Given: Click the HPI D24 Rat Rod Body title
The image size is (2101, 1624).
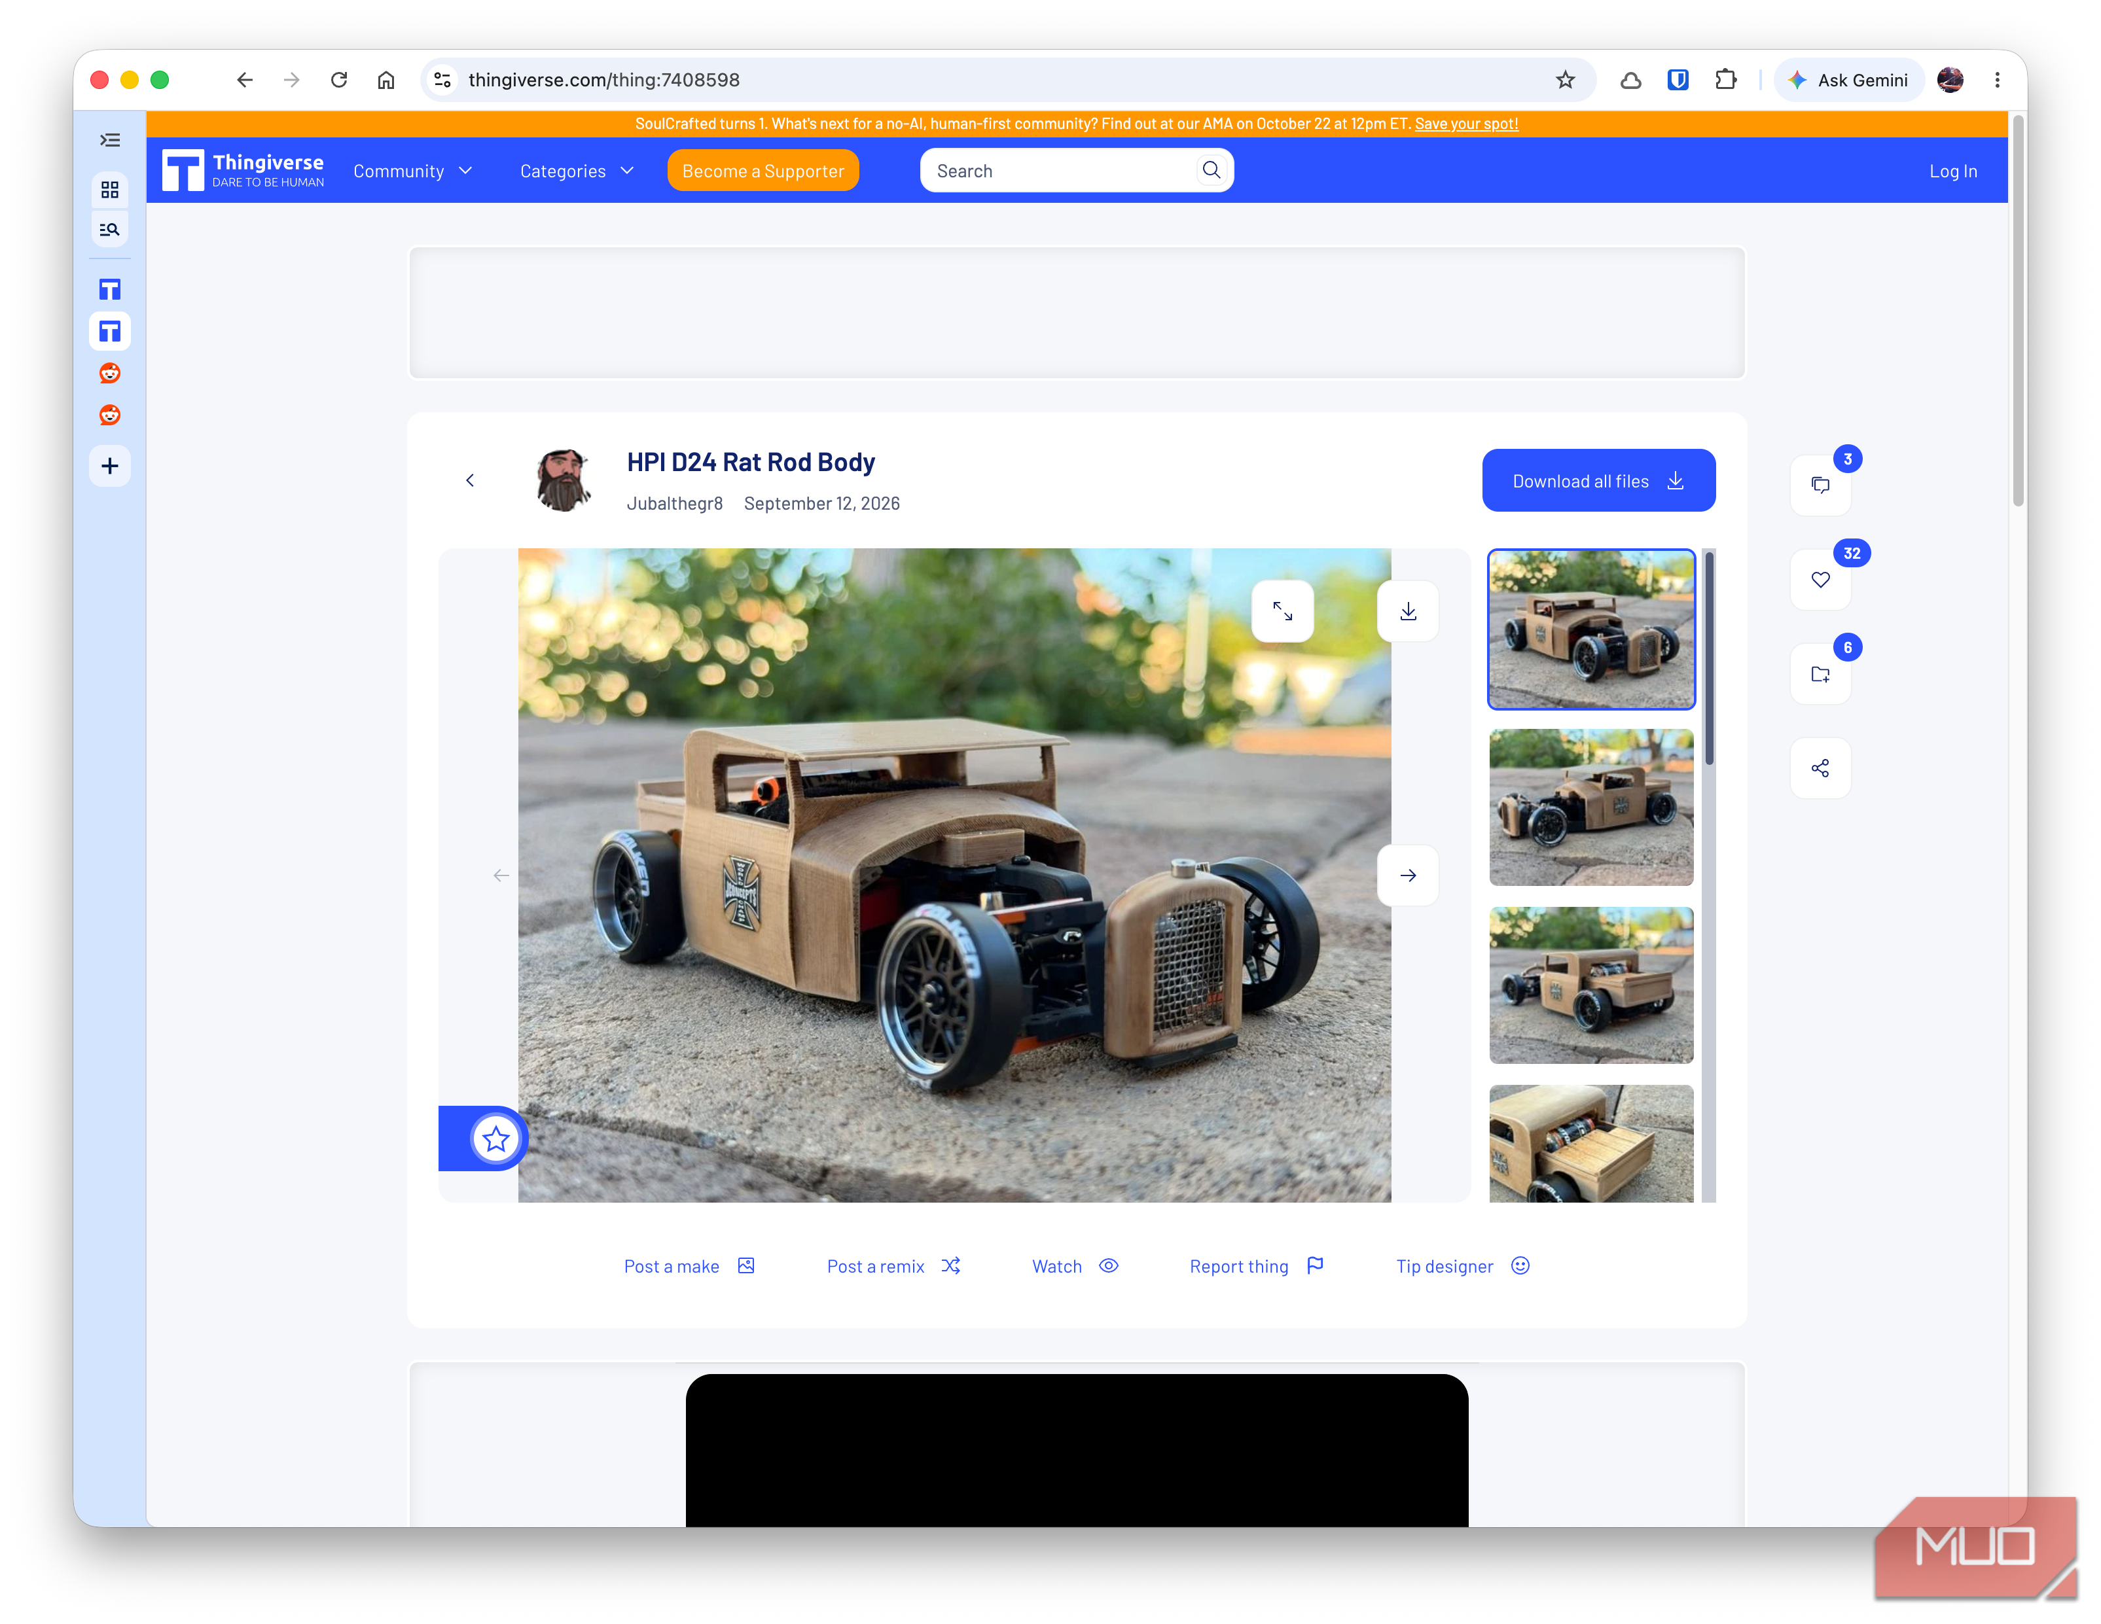Looking at the screenshot, I should (750, 463).
